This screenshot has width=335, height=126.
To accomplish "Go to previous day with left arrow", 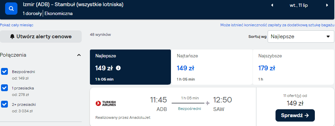I will [x=272, y=5].
